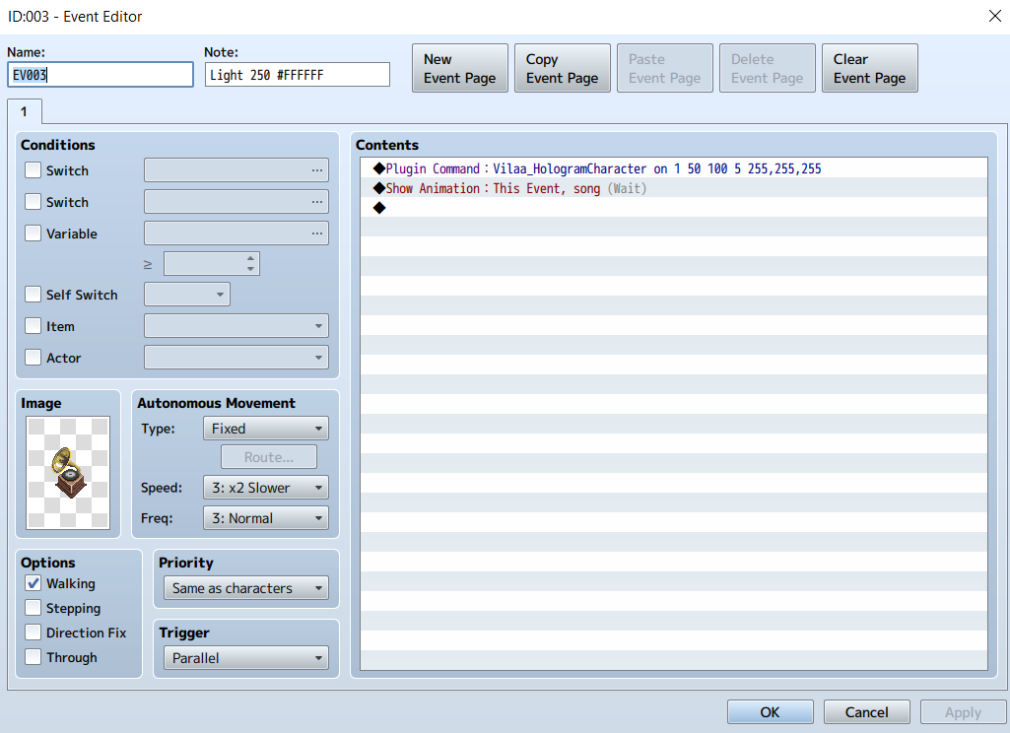Image resolution: width=1010 pixels, height=733 pixels.
Task: Click the Route... button
Action: [269, 457]
